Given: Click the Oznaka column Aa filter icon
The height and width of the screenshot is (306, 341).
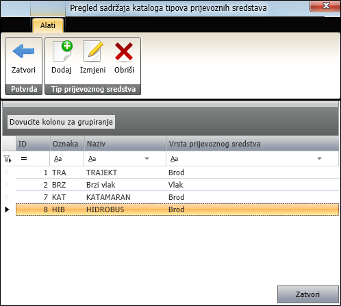Looking at the screenshot, I should click(x=58, y=159).
